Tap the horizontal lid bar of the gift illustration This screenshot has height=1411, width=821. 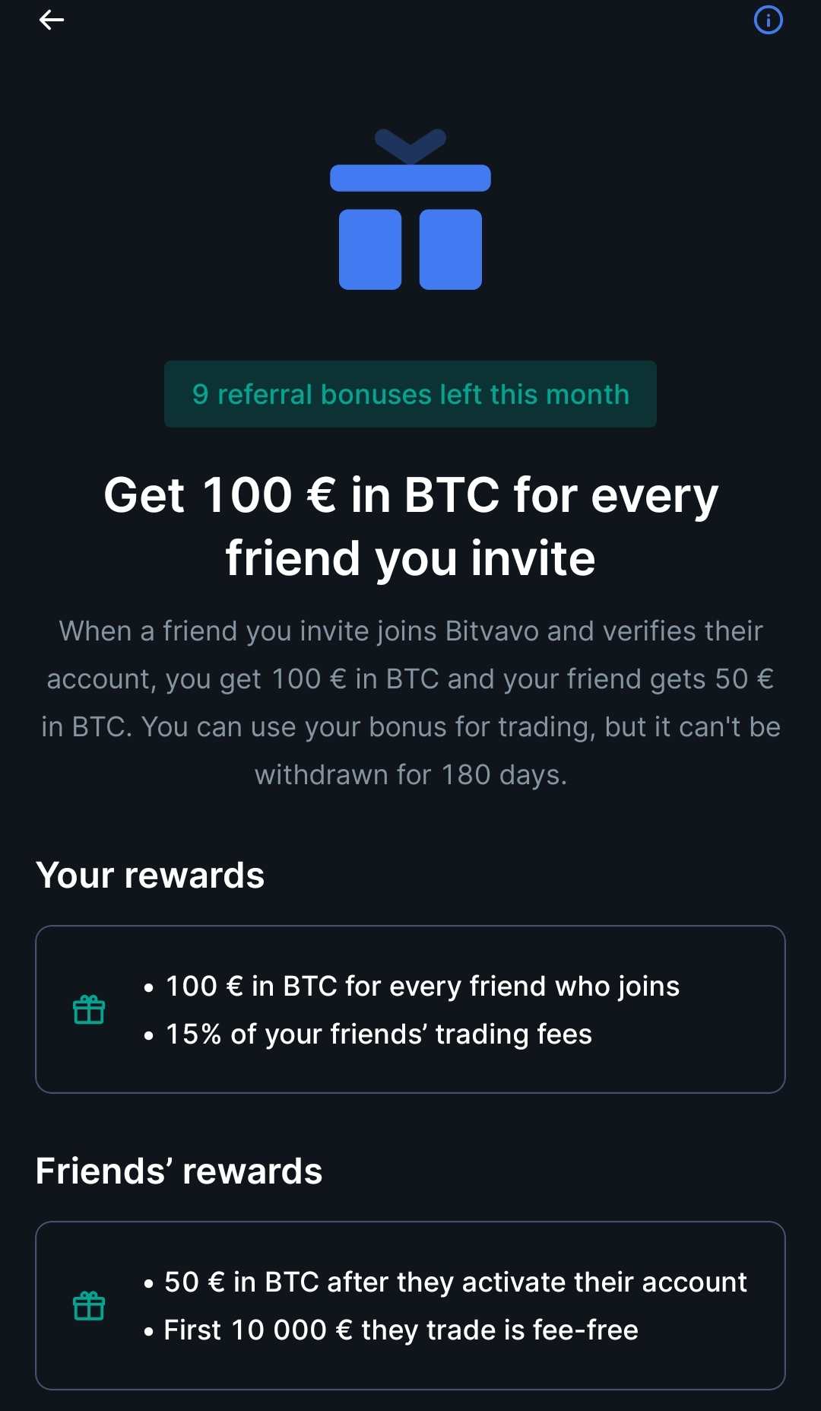pyautogui.click(x=410, y=178)
